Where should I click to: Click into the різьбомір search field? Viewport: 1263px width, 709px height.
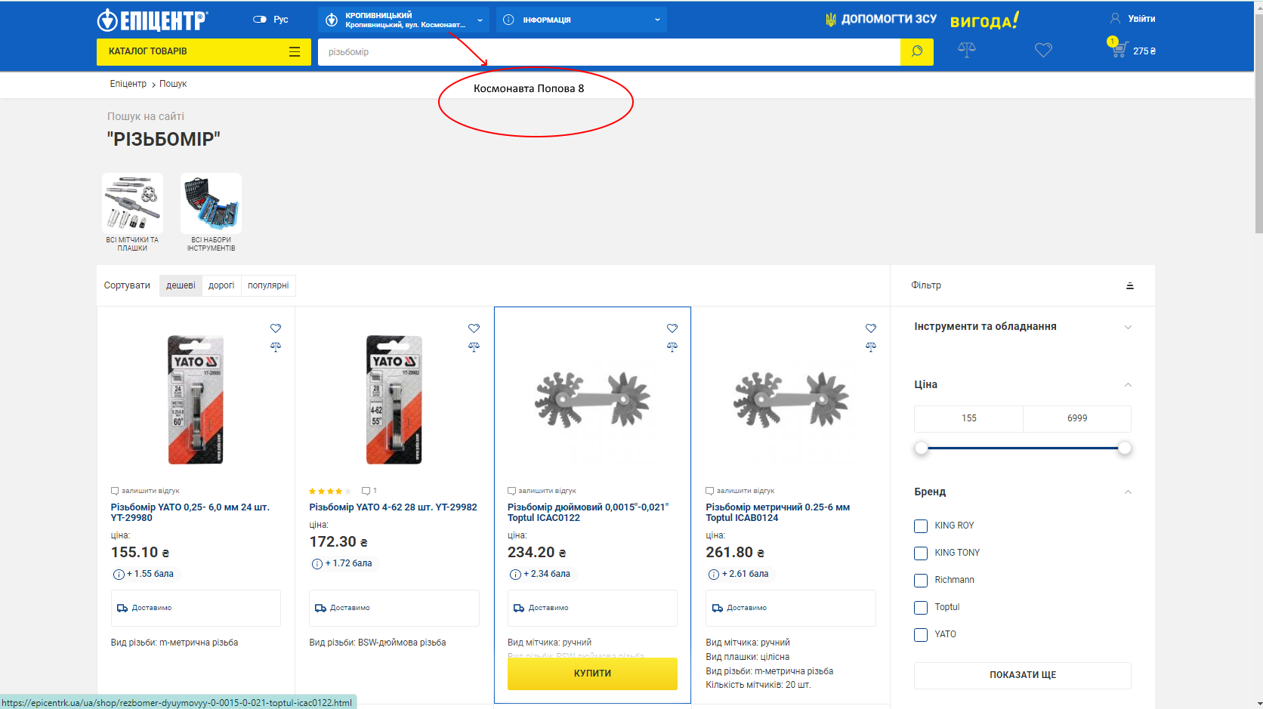[609, 52]
